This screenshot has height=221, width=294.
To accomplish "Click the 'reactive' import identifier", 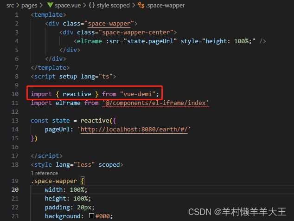I will [77, 94].
